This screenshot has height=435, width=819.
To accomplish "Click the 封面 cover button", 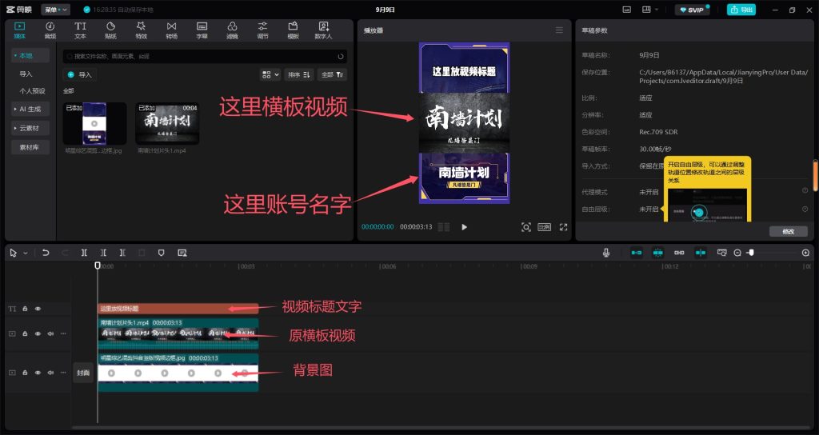I will coord(83,373).
